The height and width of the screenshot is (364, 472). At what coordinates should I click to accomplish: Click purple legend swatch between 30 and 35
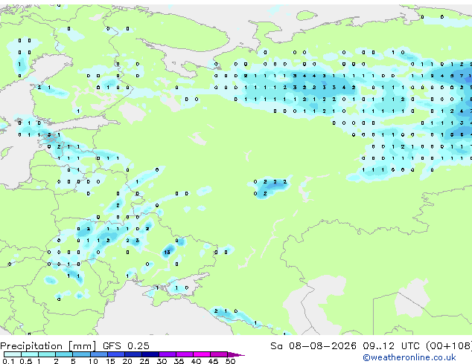167,354
